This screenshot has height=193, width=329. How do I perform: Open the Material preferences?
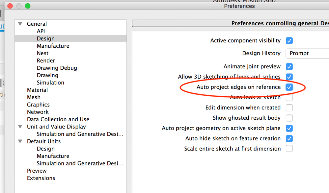coord(37,90)
